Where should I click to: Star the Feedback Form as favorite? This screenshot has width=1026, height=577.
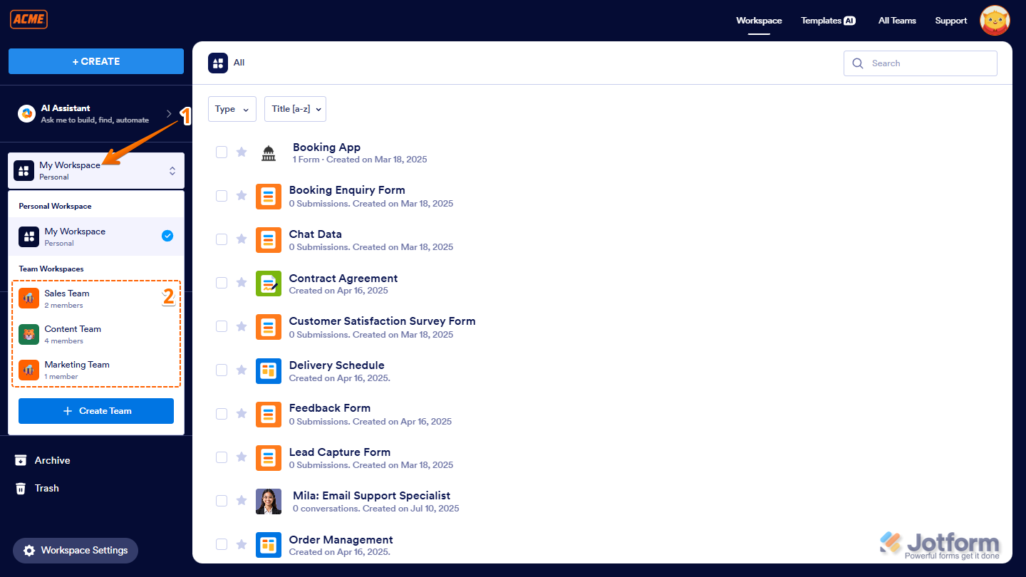coord(242,414)
